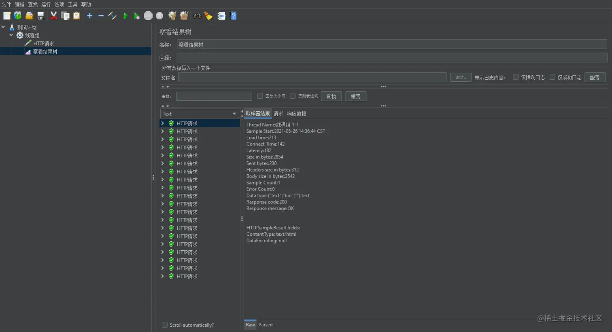Click the 配置 button

pyautogui.click(x=595, y=77)
